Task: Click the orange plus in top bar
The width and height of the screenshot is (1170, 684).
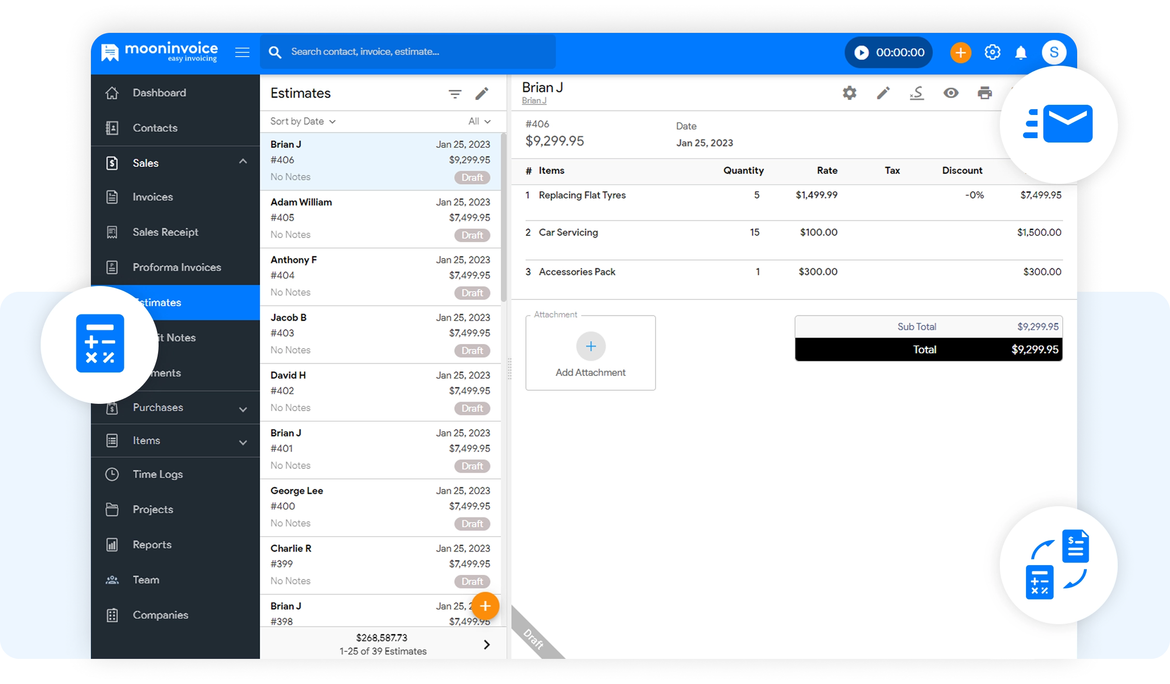Action: pos(960,52)
